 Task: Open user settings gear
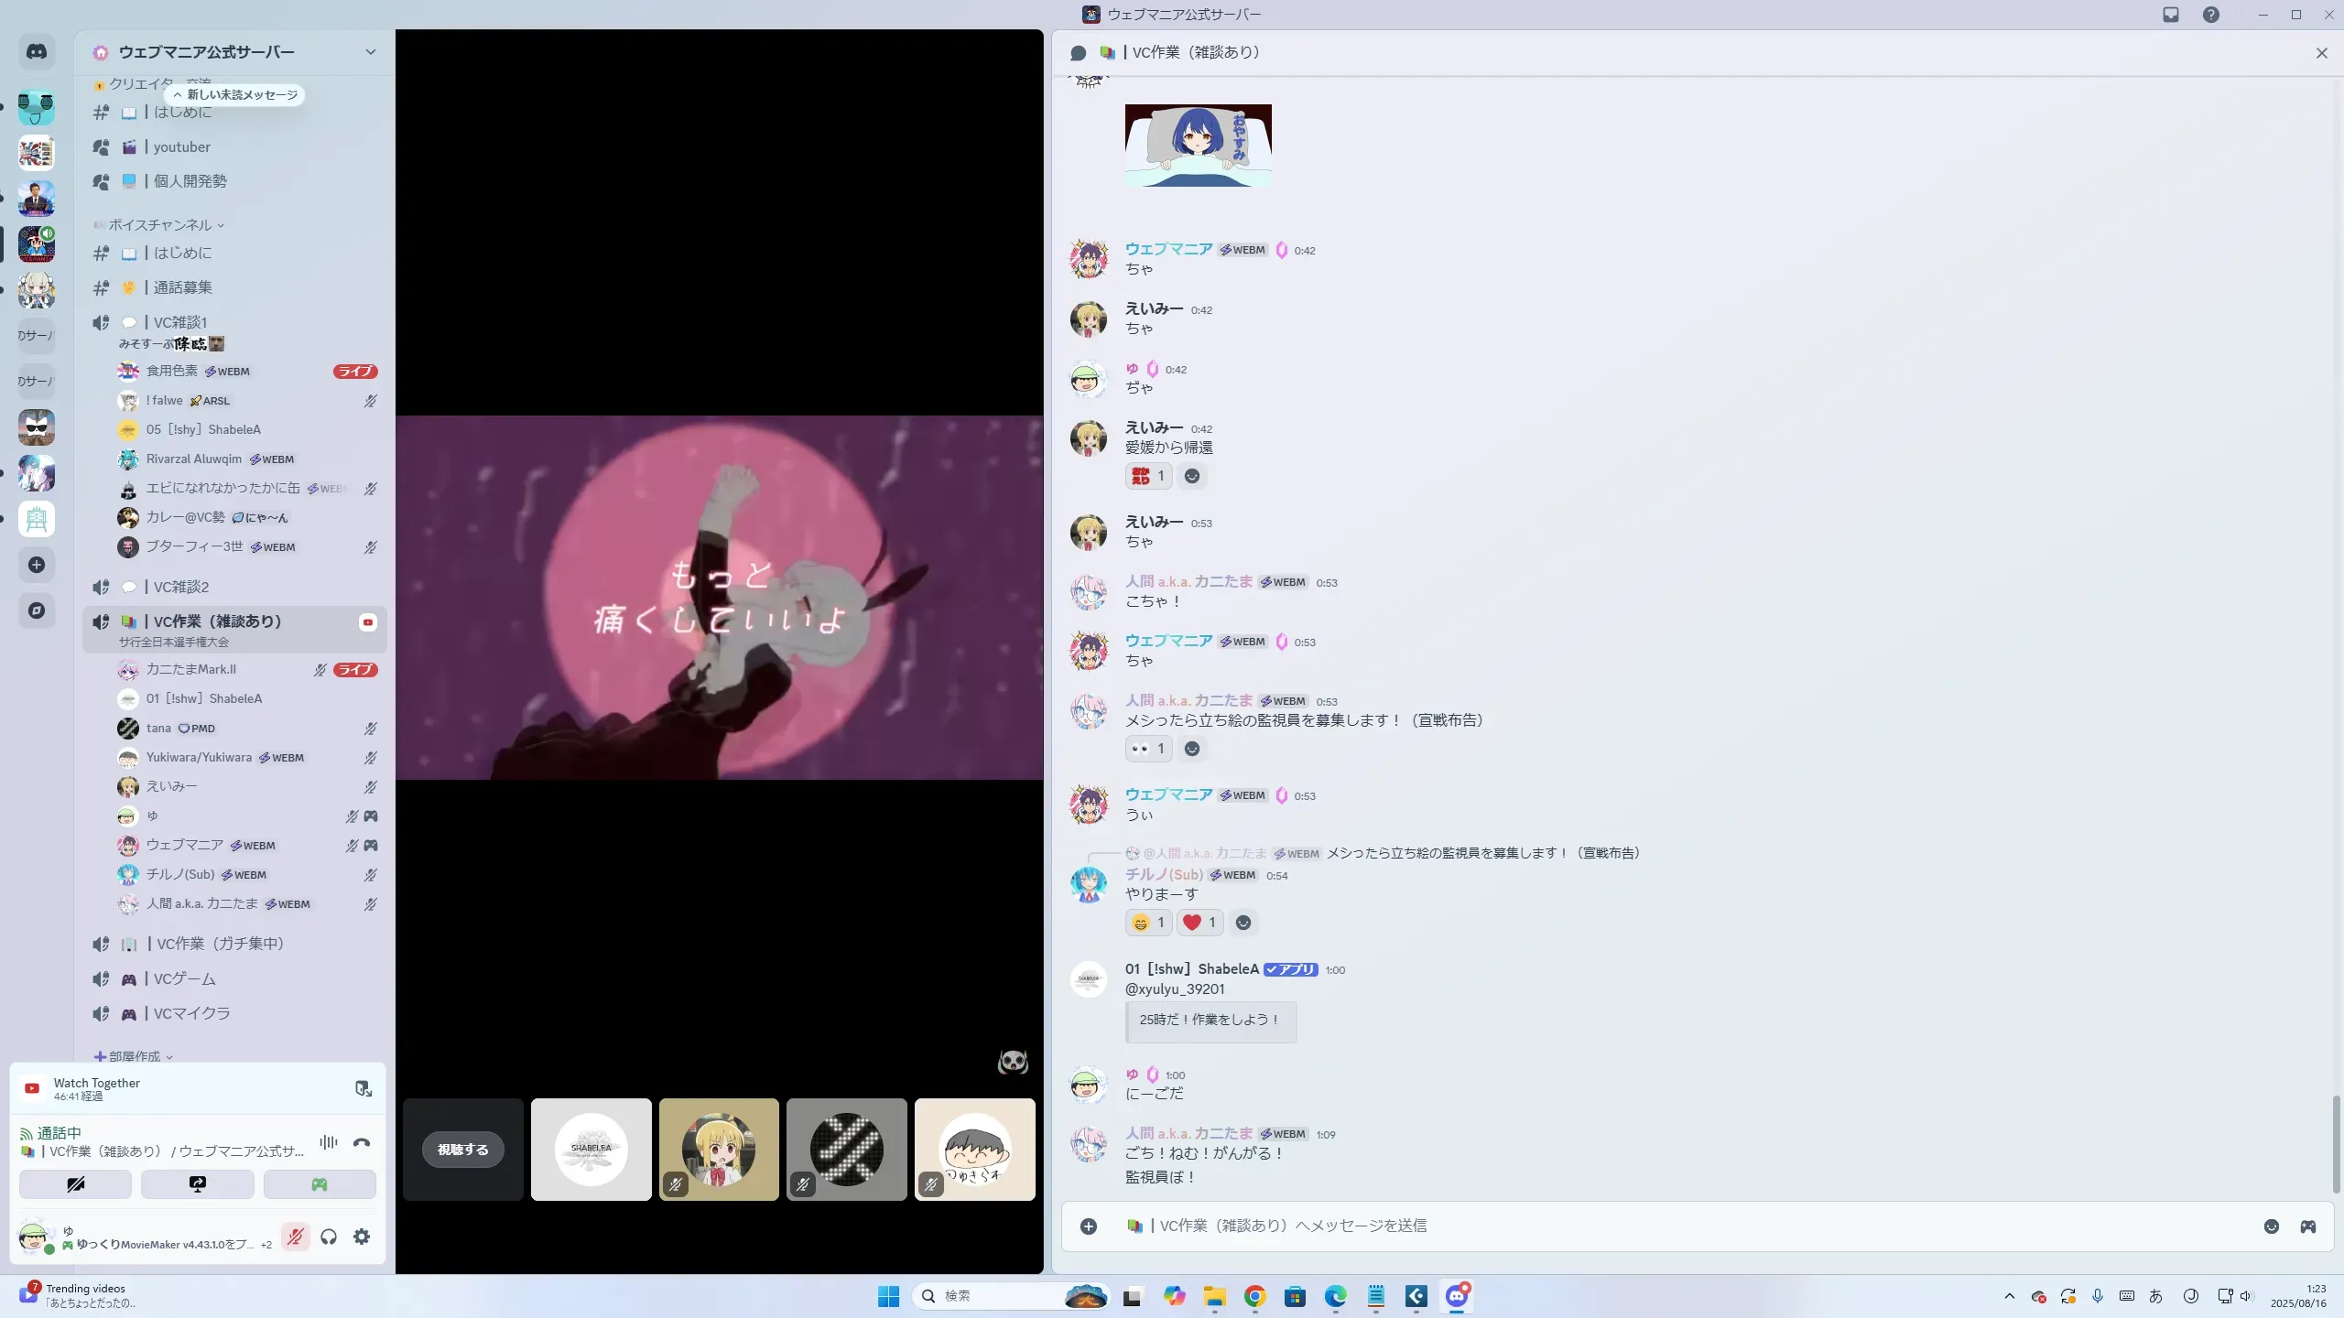pos(362,1237)
